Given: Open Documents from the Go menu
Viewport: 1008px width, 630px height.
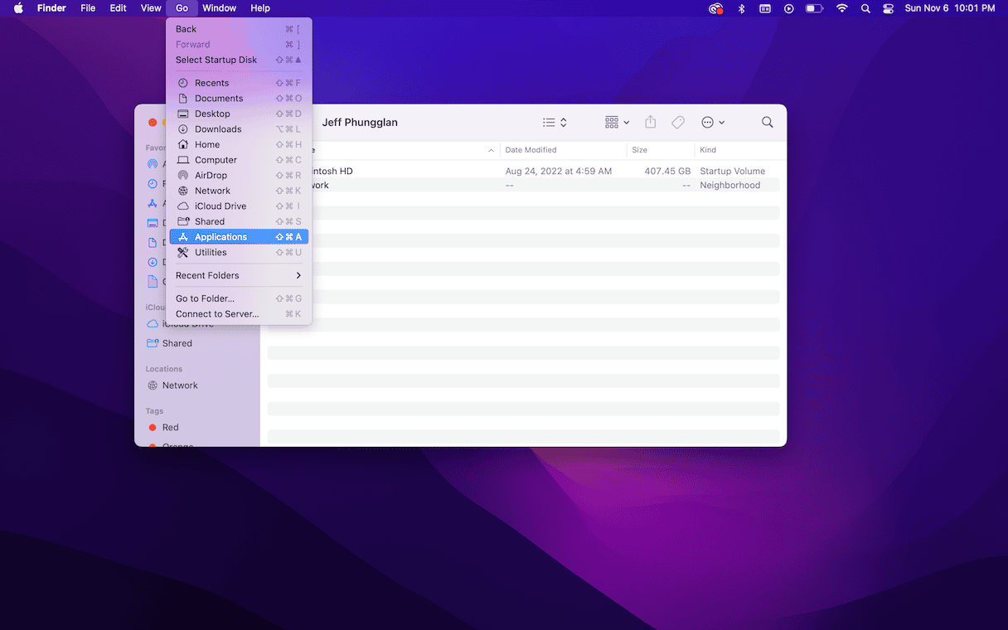Looking at the screenshot, I should tap(239, 99).
